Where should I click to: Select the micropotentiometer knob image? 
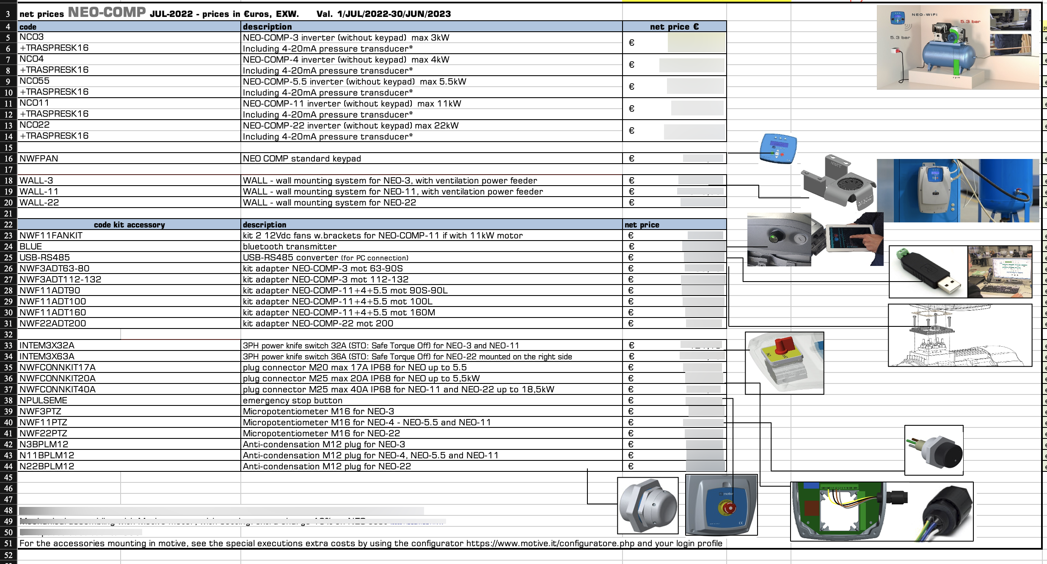pyautogui.click(x=934, y=450)
